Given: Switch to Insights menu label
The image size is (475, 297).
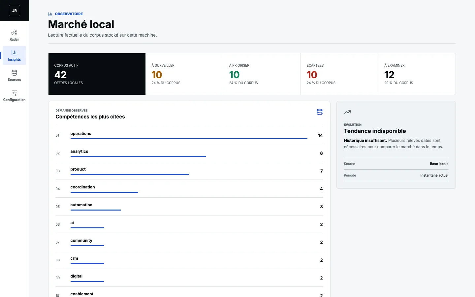Looking at the screenshot, I should [14, 59].
